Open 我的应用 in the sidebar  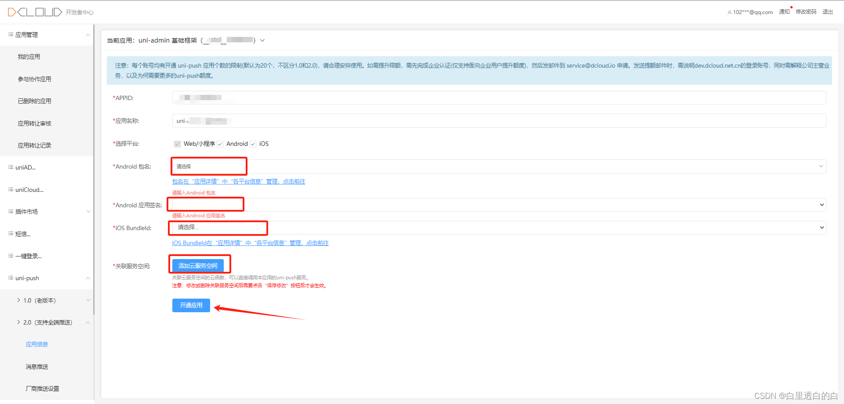click(x=29, y=57)
